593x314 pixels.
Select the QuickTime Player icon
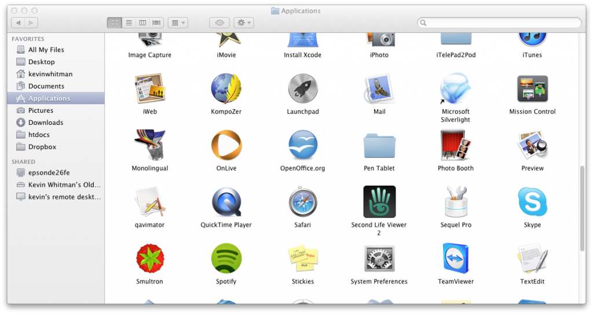click(x=226, y=202)
